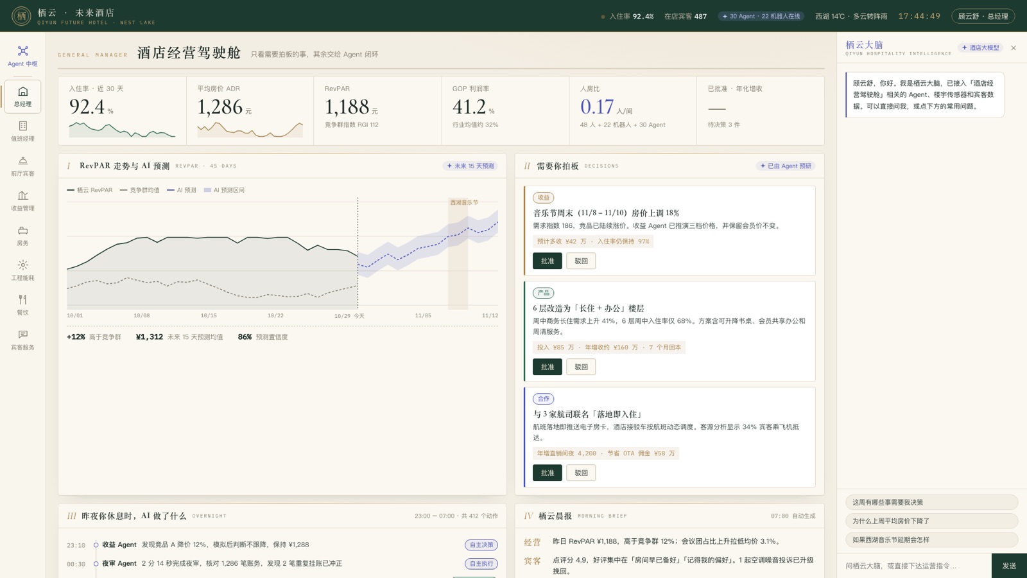Choose the suggestion 如果西湖音乐节延期会怎样
Screen dimensions: 1027x578
coord(931,539)
